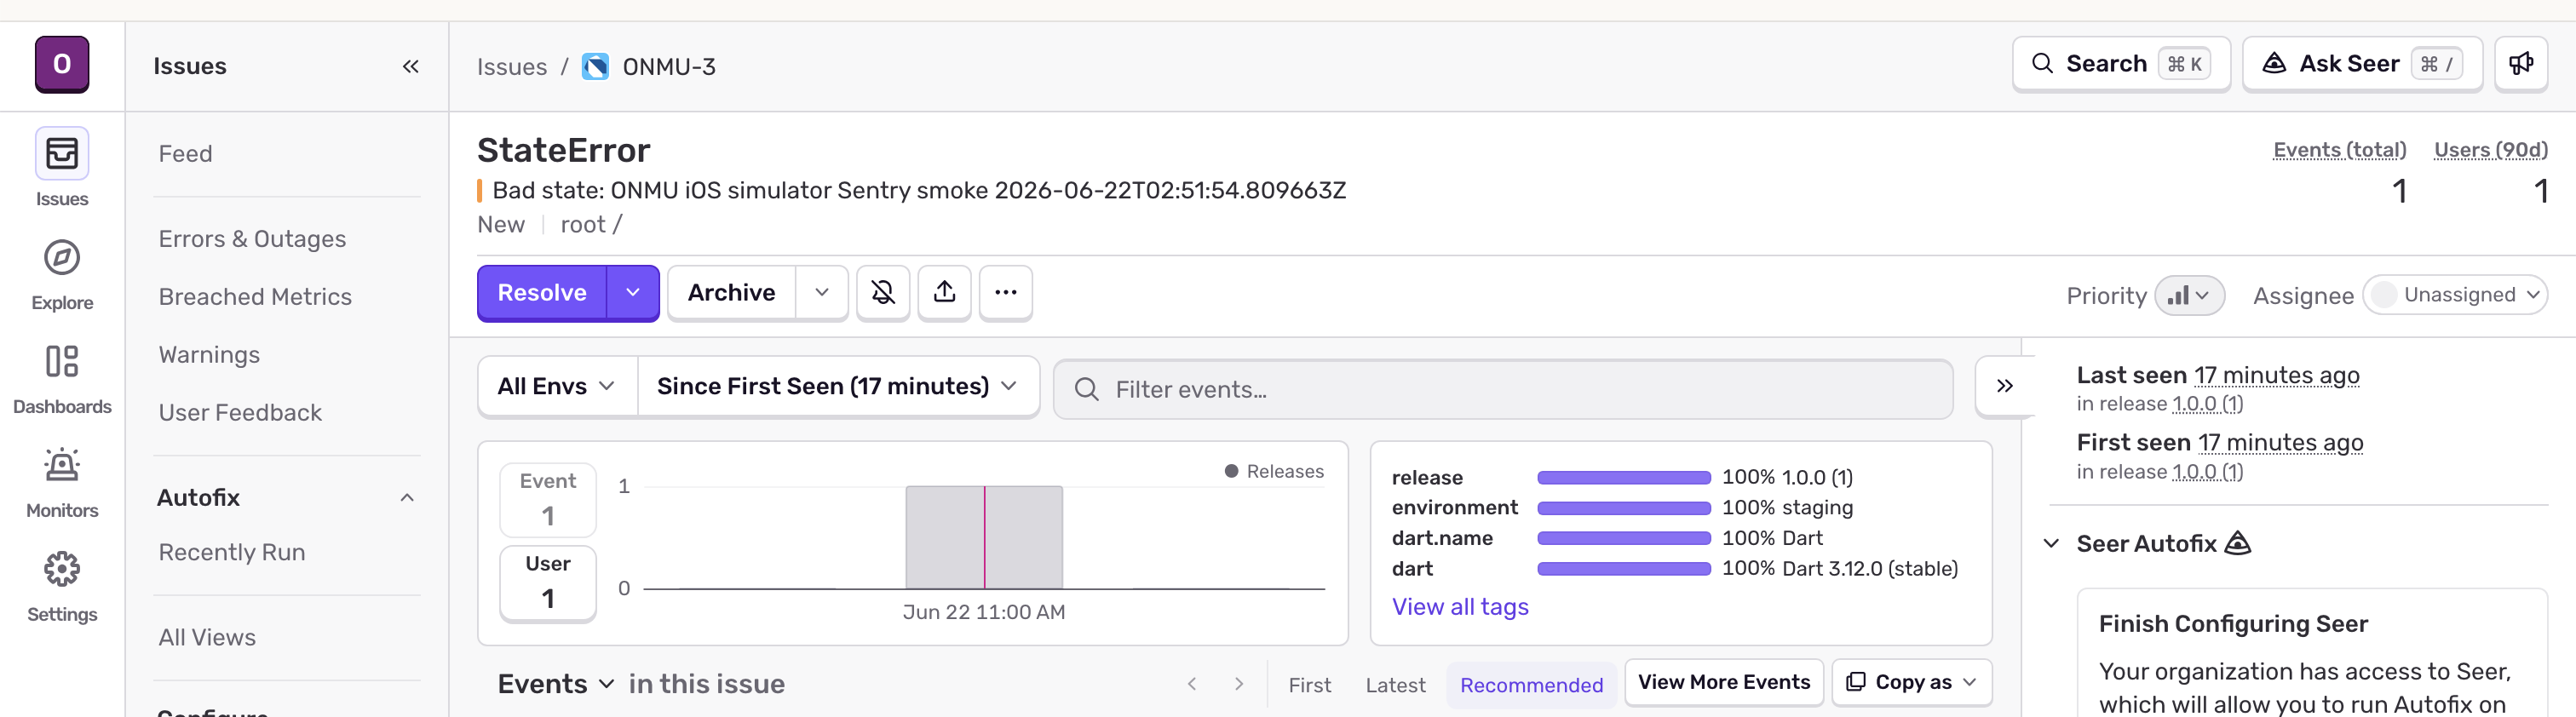Click the Users (90d) label

[2490, 150]
